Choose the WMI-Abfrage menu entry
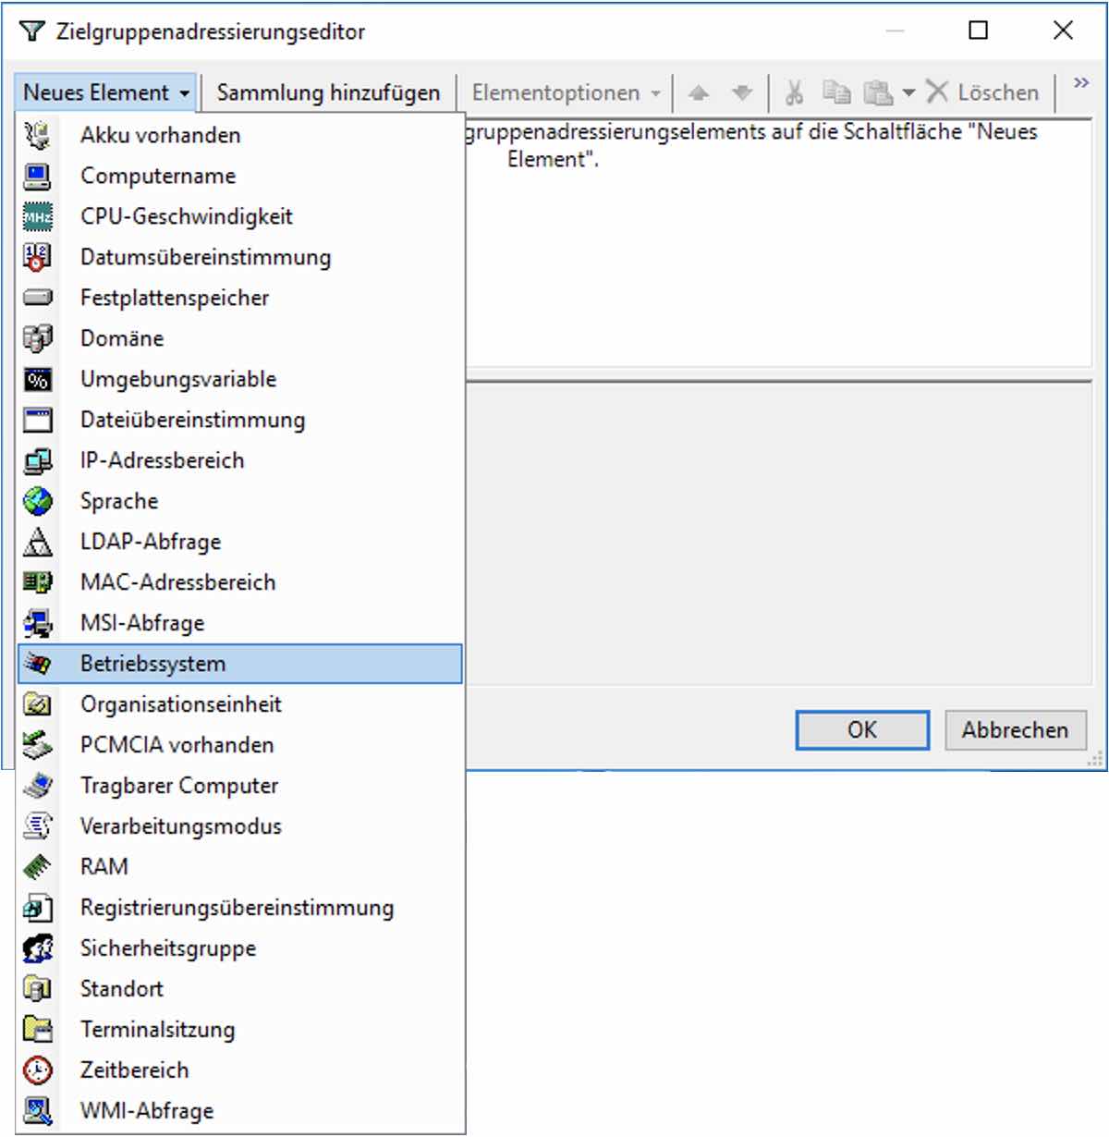The image size is (1109, 1137). click(x=147, y=1111)
